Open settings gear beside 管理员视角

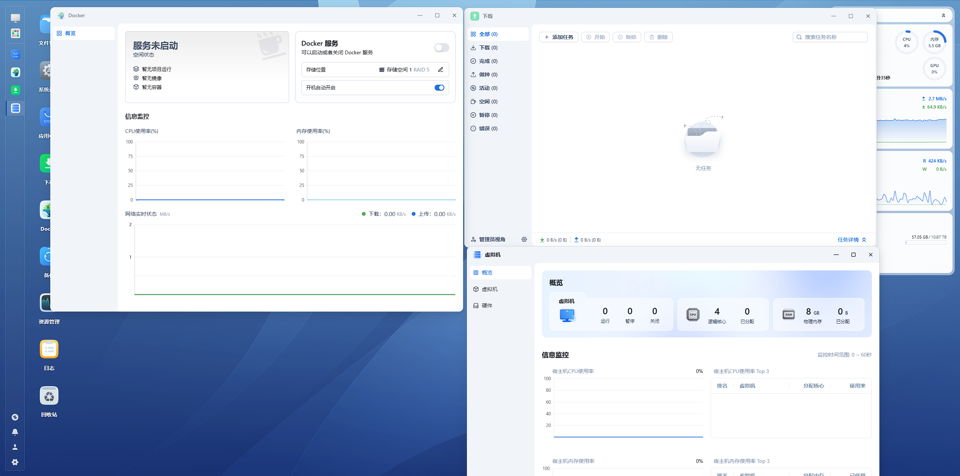pos(524,239)
